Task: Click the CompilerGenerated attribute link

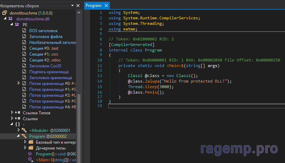Action: (x=131, y=45)
